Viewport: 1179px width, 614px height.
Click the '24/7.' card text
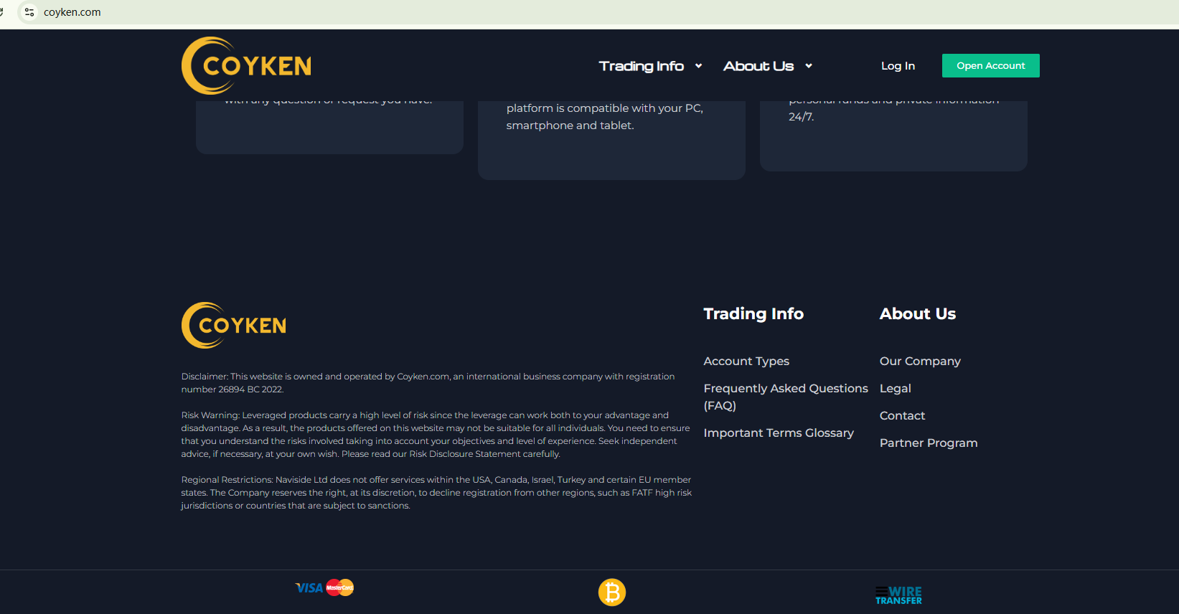(801, 117)
